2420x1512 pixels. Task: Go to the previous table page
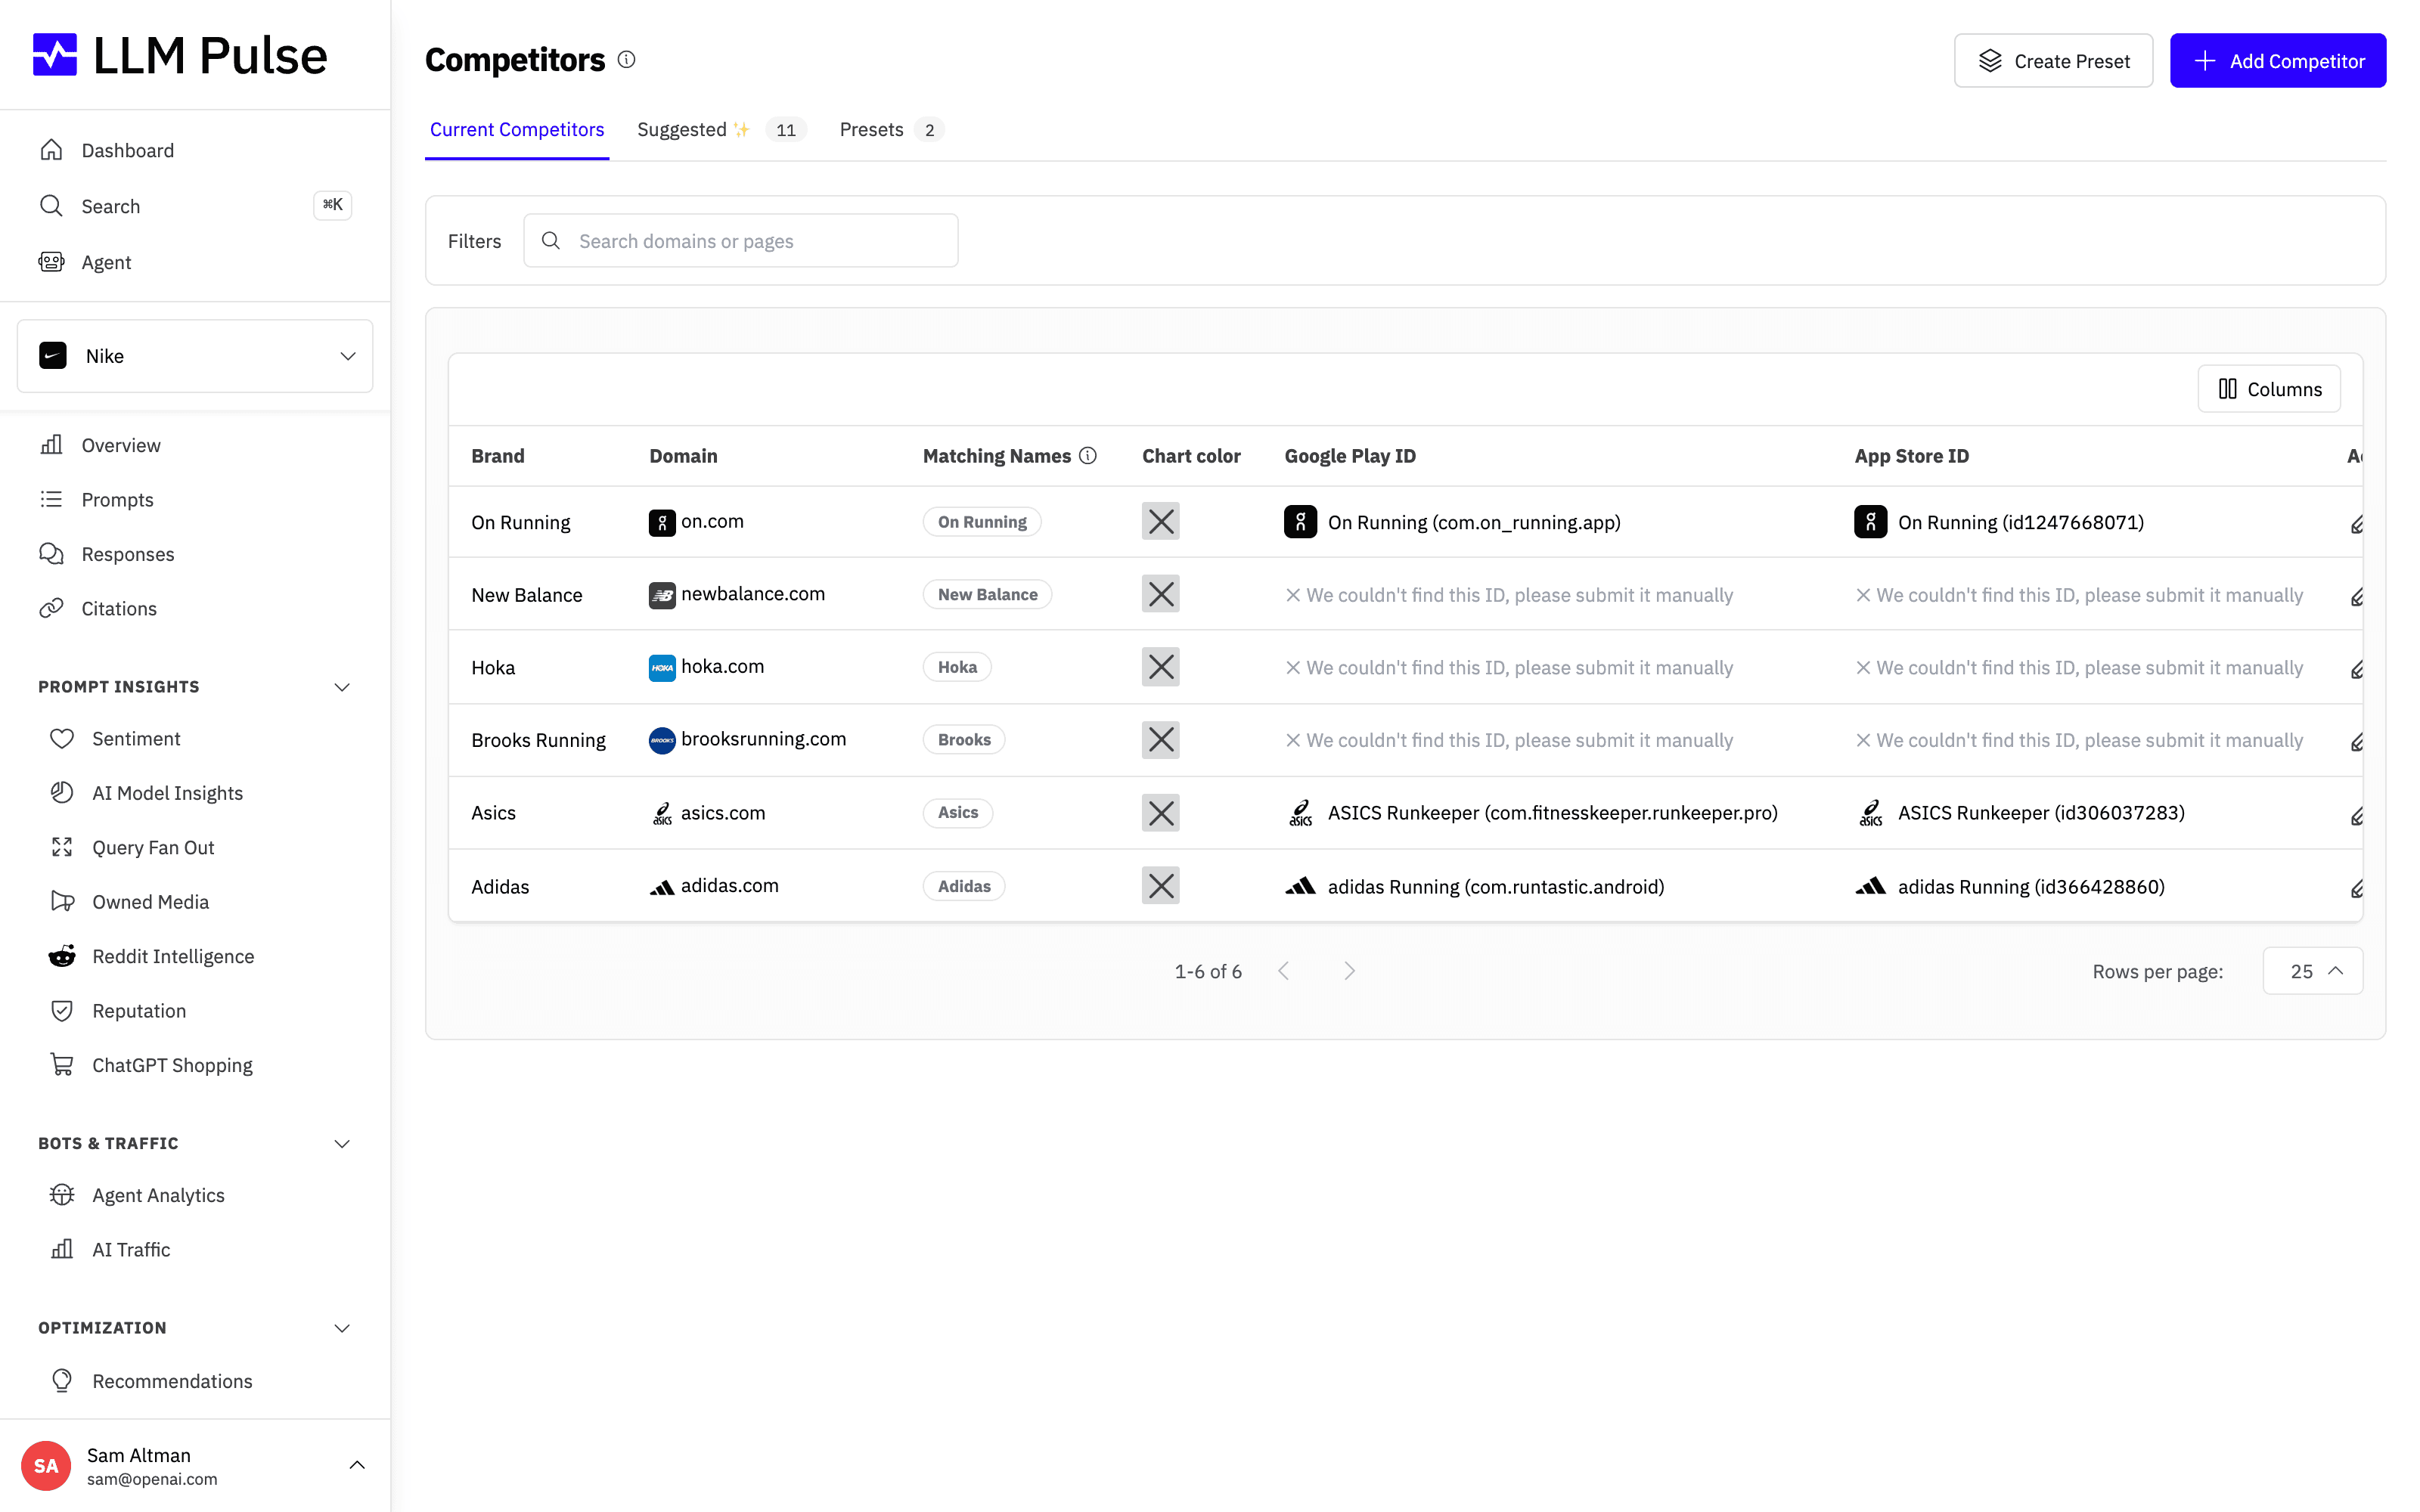click(x=1284, y=971)
